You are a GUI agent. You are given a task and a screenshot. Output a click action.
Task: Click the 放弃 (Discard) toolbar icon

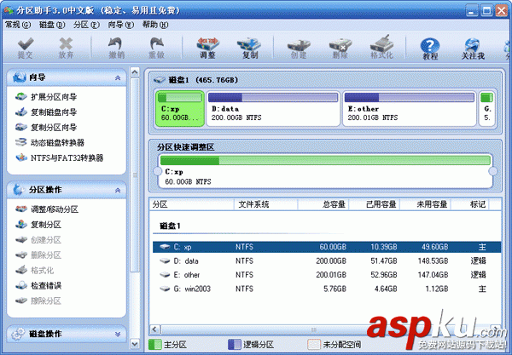(x=66, y=48)
